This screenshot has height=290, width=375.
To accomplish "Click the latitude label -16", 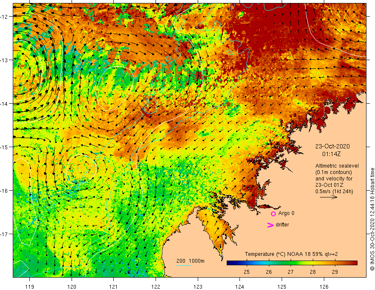I will pos(5,191).
